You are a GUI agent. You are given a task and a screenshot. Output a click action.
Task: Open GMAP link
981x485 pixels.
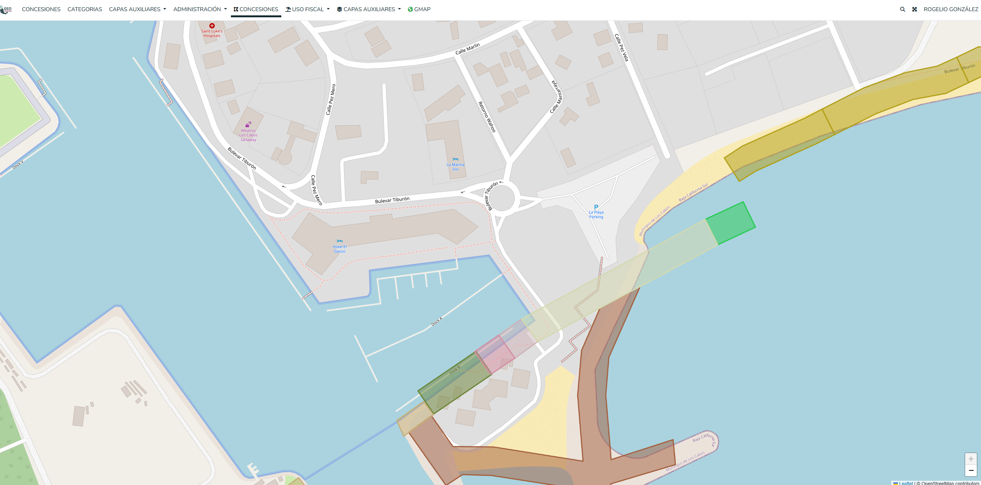click(x=419, y=9)
